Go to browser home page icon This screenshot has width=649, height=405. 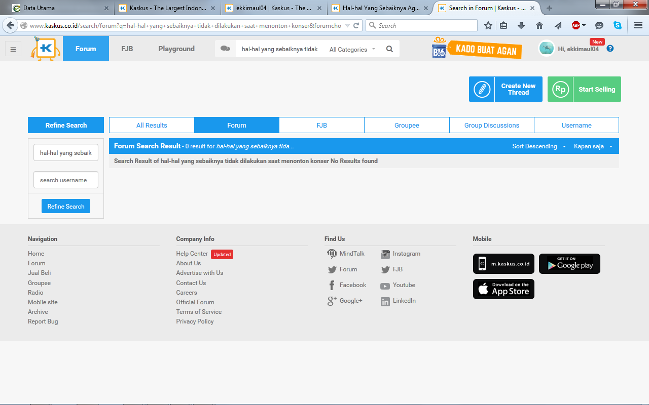pyautogui.click(x=539, y=25)
